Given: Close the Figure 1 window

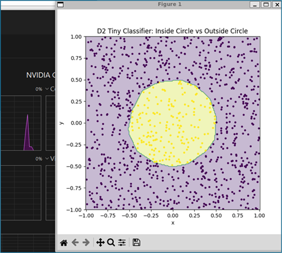Looking at the screenshot, I should [277, 5].
